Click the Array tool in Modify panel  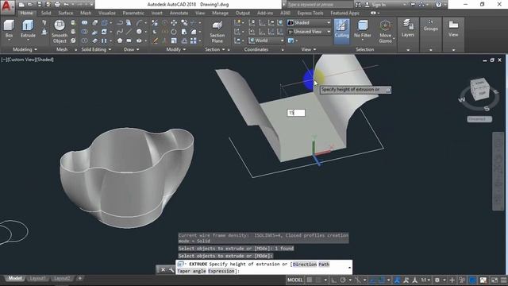tap(194, 41)
